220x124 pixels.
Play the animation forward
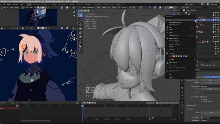(x=90, y=103)
